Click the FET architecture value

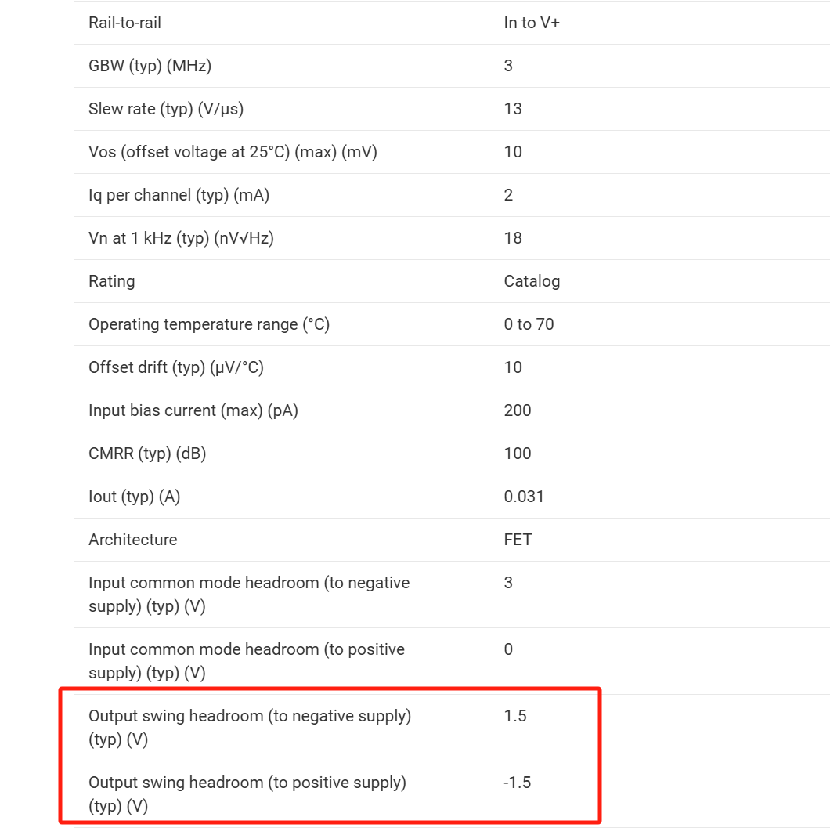(x=518, y=540)
